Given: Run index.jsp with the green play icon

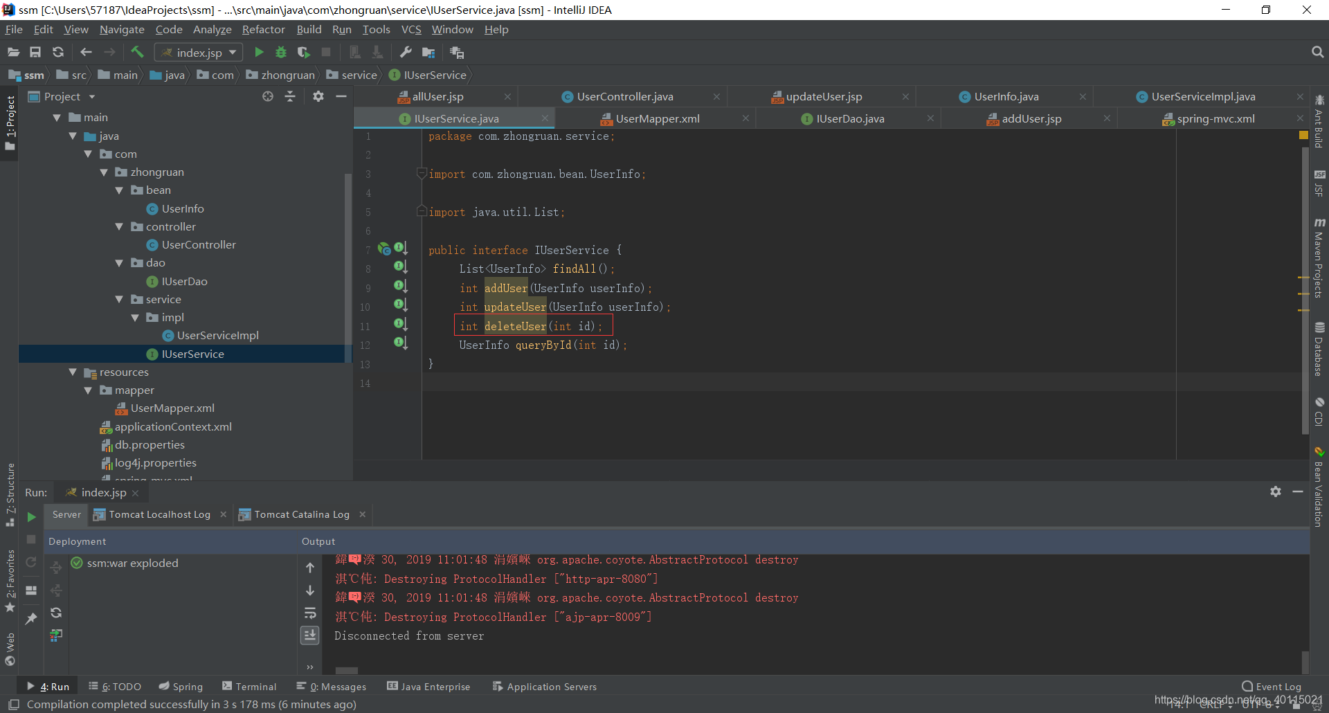Looking at the screenshot, I should [x=259, y=53].
